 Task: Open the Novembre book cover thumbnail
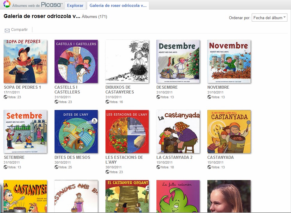[x=229, y=61]
